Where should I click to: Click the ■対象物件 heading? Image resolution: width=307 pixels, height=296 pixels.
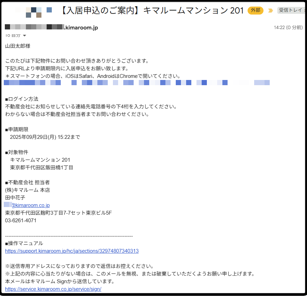pyautogui.click(x=17, y=152)
